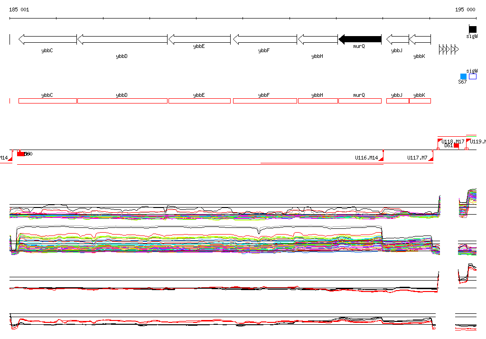Click the red filled block near ybbC start
486x339 pixels.
click(21, 154)
